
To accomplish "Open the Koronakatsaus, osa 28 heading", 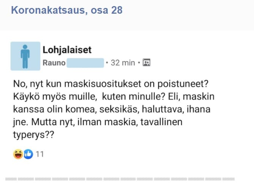I will [67, 10].
